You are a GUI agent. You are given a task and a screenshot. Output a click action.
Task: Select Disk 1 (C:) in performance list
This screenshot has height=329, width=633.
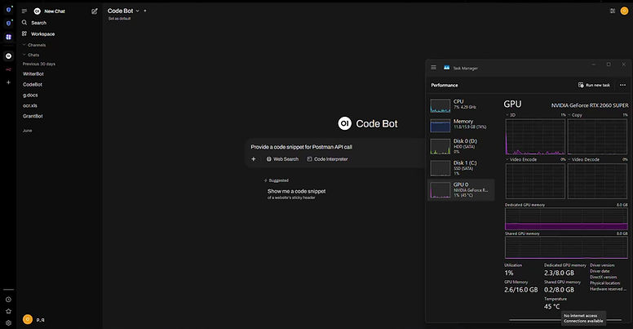(x=461, y=167)
